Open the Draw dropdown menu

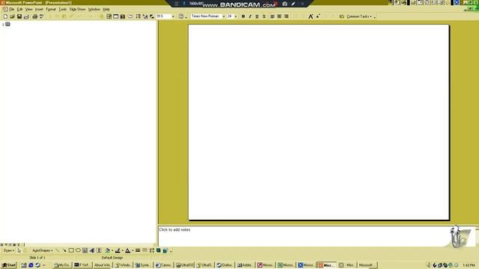click(x=8, y=251)
